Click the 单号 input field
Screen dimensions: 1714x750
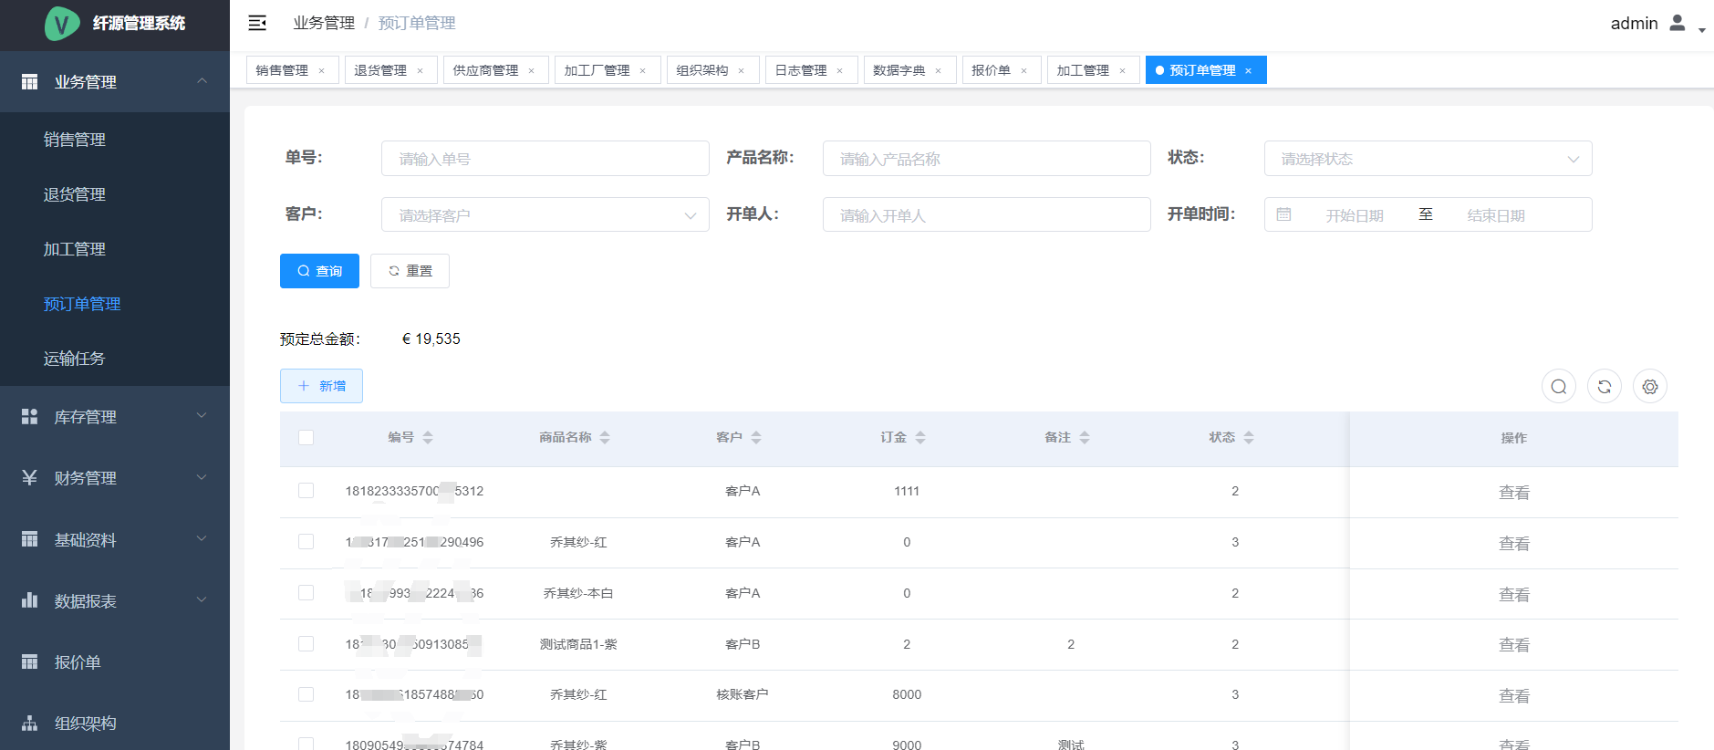(x=545, y=159)
